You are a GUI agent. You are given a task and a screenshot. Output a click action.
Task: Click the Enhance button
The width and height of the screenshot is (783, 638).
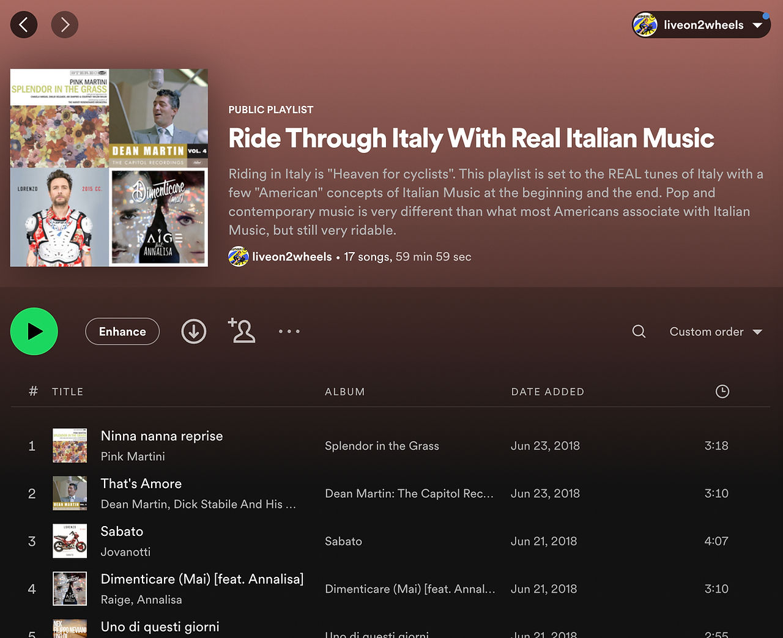click(122, 332)
